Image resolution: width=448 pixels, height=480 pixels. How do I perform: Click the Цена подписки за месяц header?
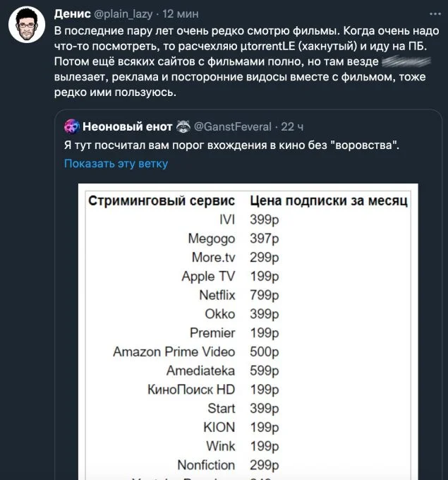point(329,200)
